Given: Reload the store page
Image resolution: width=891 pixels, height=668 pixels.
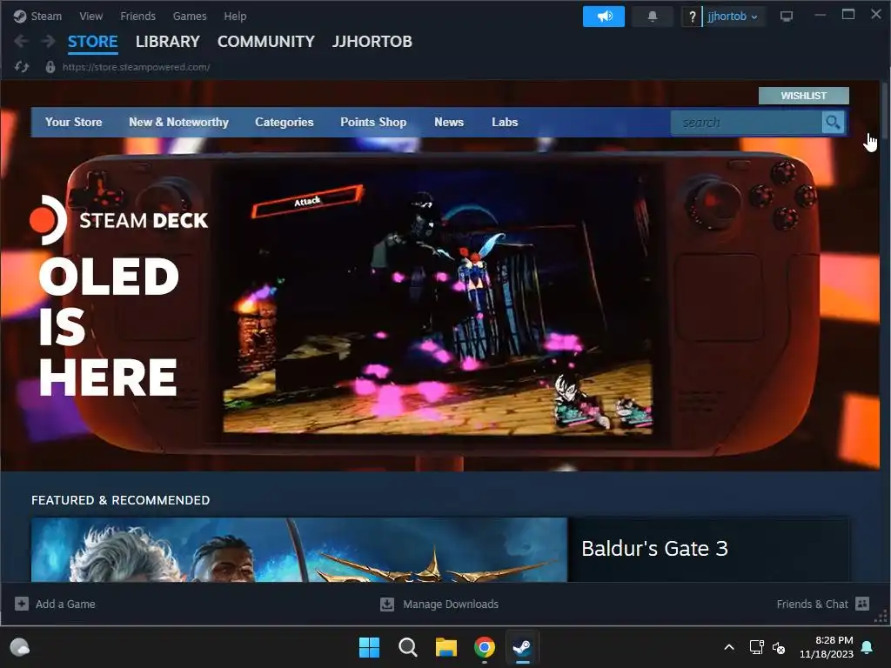Looking at the screenshot, I should pos(22,67).
